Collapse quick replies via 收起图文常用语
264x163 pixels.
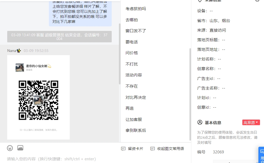click(167, 149)
